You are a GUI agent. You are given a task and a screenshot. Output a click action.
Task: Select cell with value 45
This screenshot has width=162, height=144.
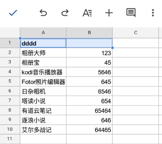89,62
